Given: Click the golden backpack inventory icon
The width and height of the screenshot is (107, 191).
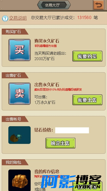Looking at the screenshot, I should point(20,180).
